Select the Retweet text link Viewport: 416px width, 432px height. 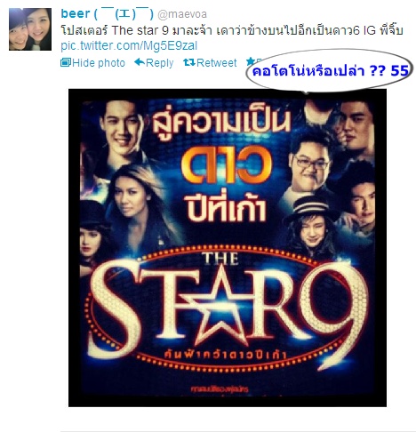[x=216, y=63]
